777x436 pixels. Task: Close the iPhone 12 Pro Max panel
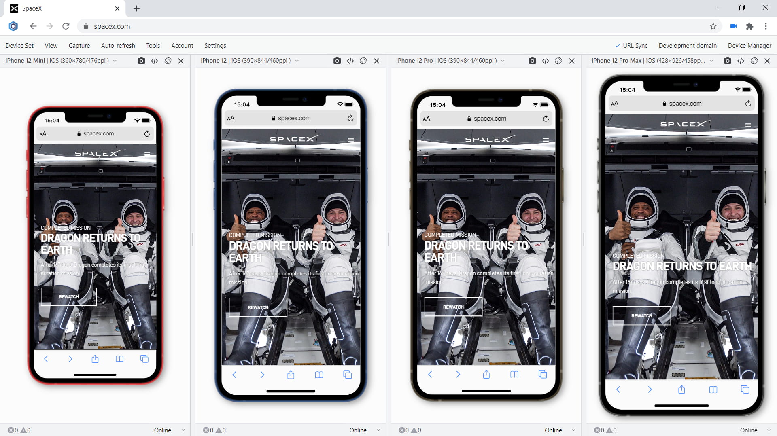[x=767, y=61]
